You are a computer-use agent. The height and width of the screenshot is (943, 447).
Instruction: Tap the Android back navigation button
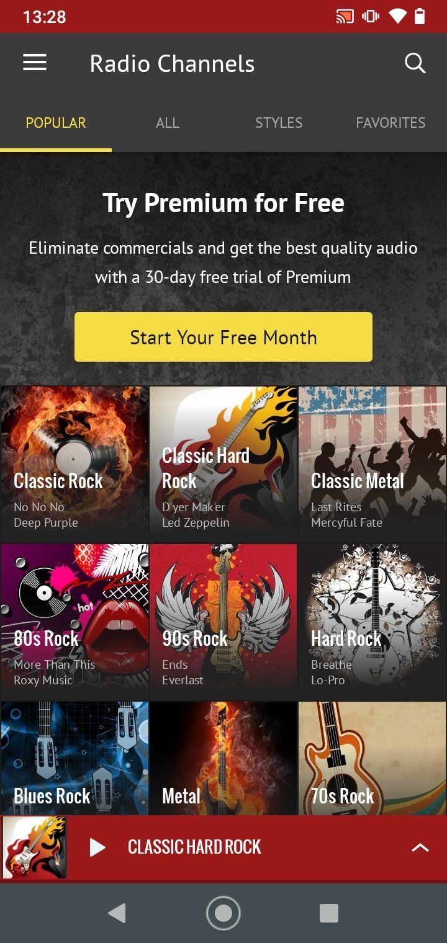pos(117,913)
